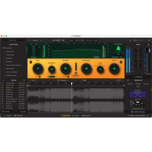
Task: Toggle the Metering checkbox under the meters
Action: coord(135,77)
